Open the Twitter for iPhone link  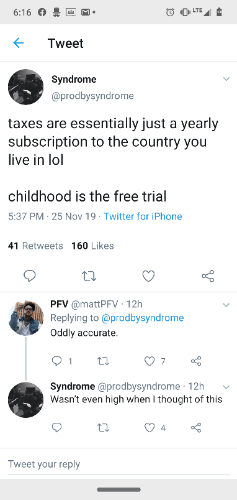pos(143,216)
